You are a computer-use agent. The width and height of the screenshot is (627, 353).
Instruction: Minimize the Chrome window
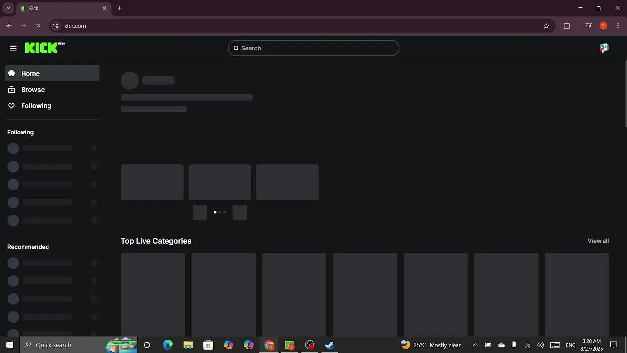pos(580,8)
